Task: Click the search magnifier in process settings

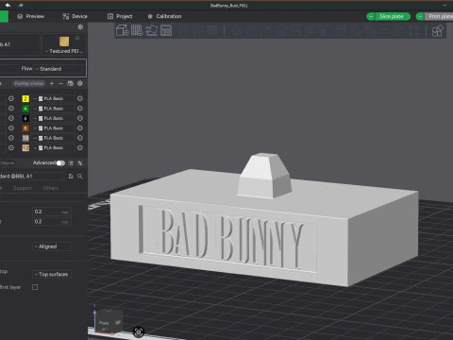Action: click(x=80, y=177)
